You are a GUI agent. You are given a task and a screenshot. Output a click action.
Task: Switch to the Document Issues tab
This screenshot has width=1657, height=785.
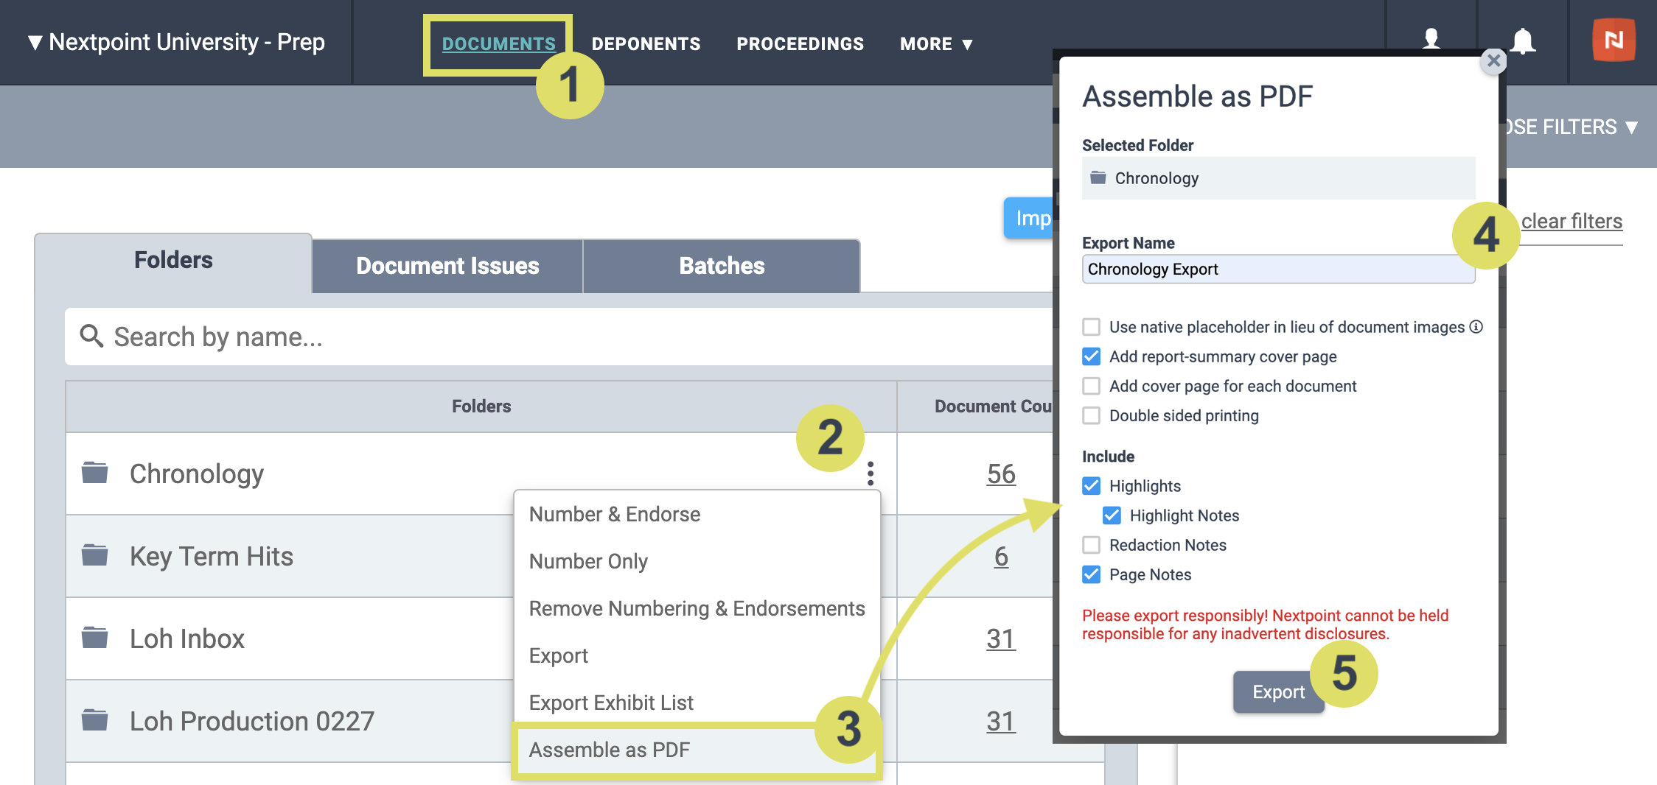click(447, 266)
